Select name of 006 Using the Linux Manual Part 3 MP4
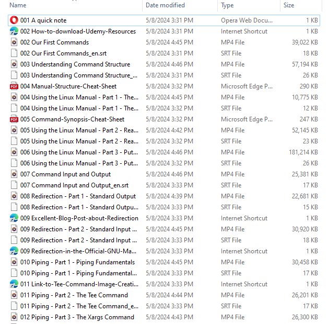The width and height of the screenshot is (329, 324). (x=79, y=152)
